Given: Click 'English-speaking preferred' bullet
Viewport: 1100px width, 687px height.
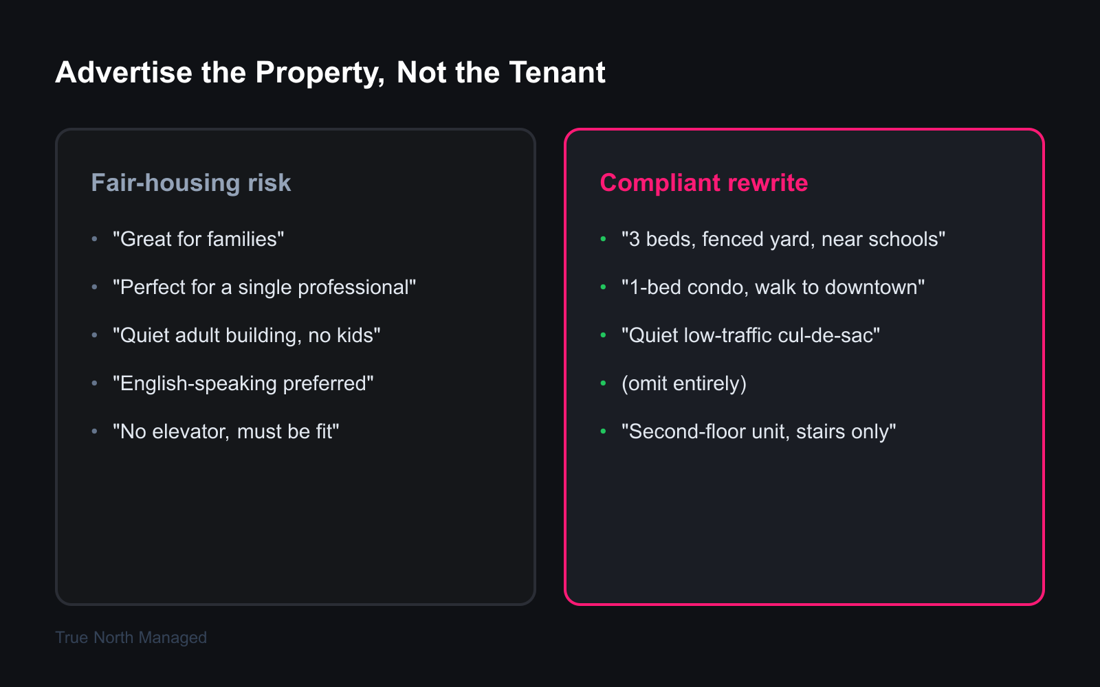Looking at the screenshot, I should pyautogui.click(x=243, y=383).
